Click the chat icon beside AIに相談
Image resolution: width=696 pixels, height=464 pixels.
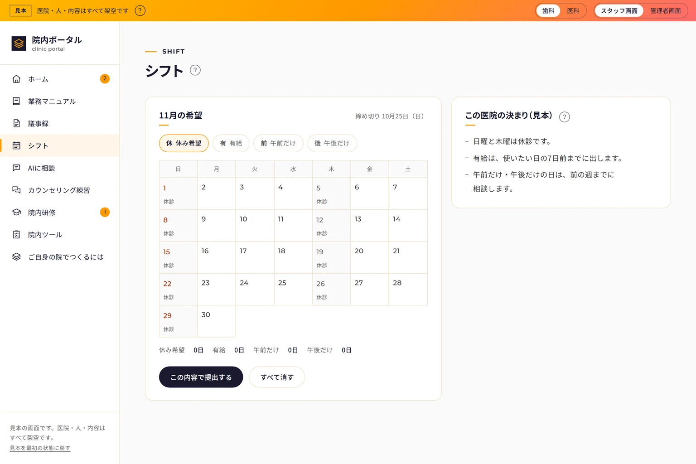(16, 168)
